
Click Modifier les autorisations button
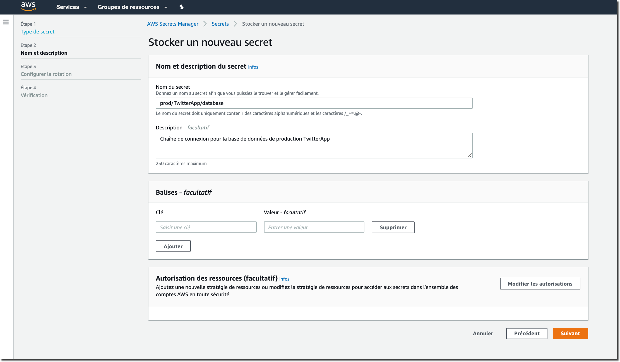(540, 284)
